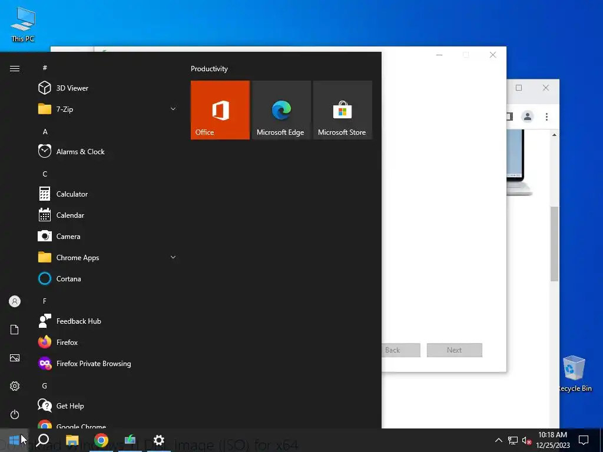
Task: Switch to Chrome on the taskbar
Action: point(101,440)
